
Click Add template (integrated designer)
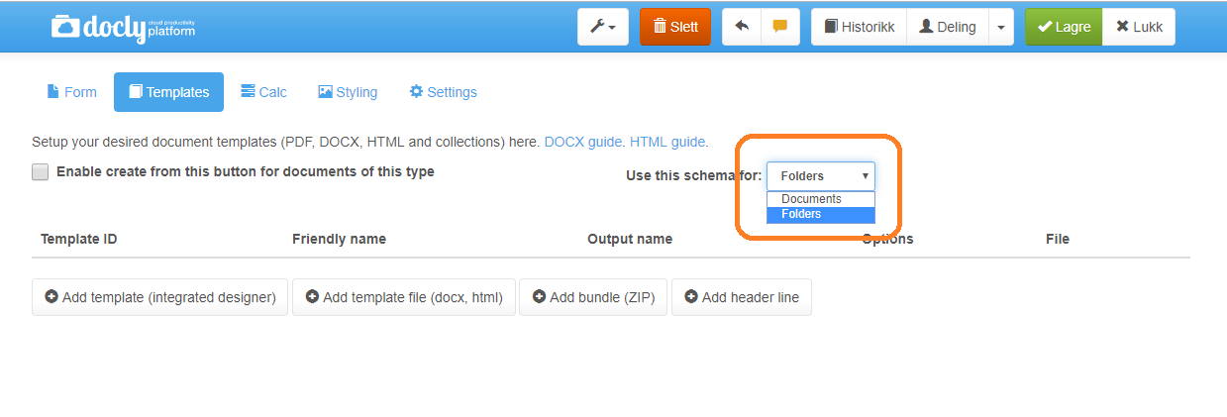point(160,297)
